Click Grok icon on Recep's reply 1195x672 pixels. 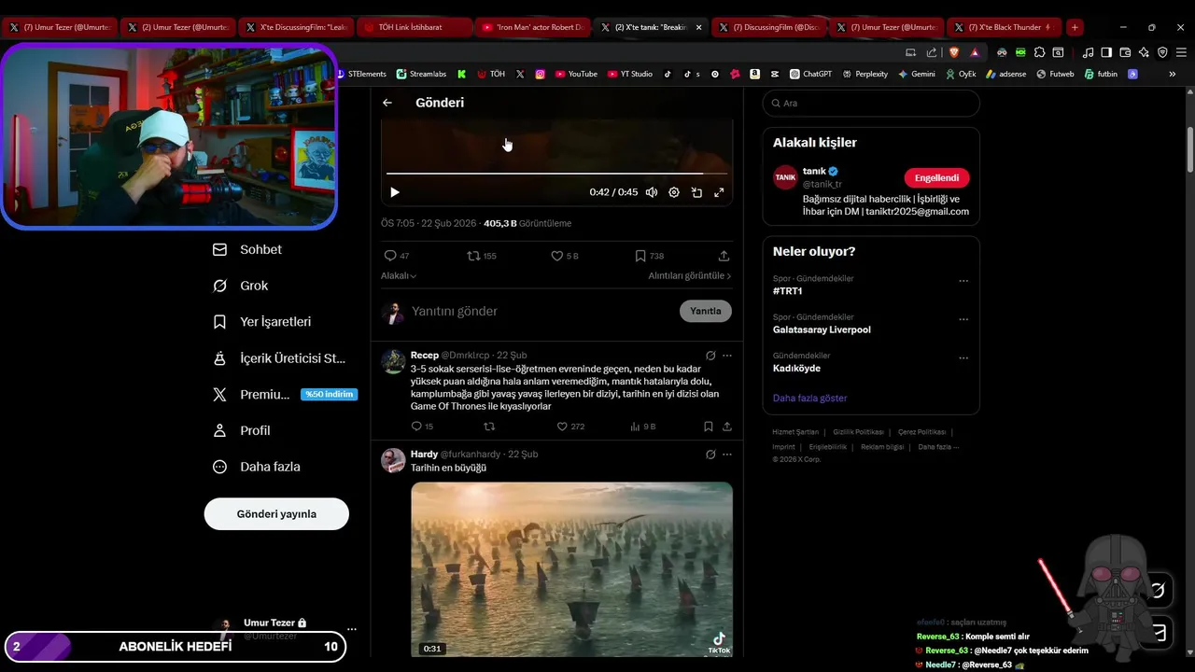(710, 356)
